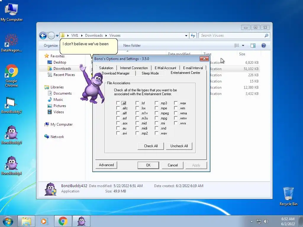Click the Windows Start button
Image resolution: width=303 pixels, height=227 pixels.
pyautogui.click(x=8, y=221)
